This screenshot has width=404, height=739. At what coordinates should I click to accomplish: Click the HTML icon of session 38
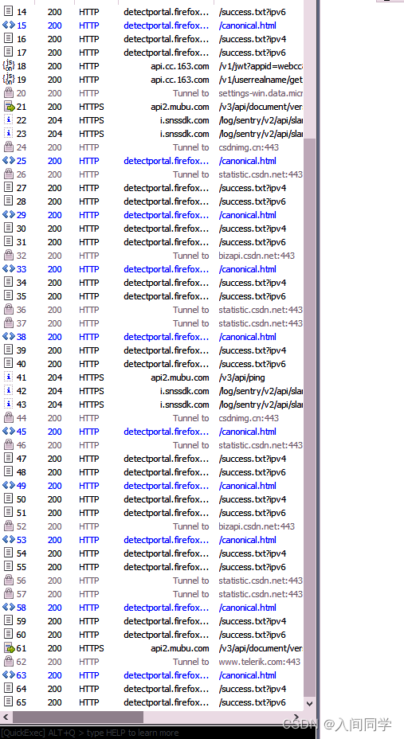coord(8,337)
